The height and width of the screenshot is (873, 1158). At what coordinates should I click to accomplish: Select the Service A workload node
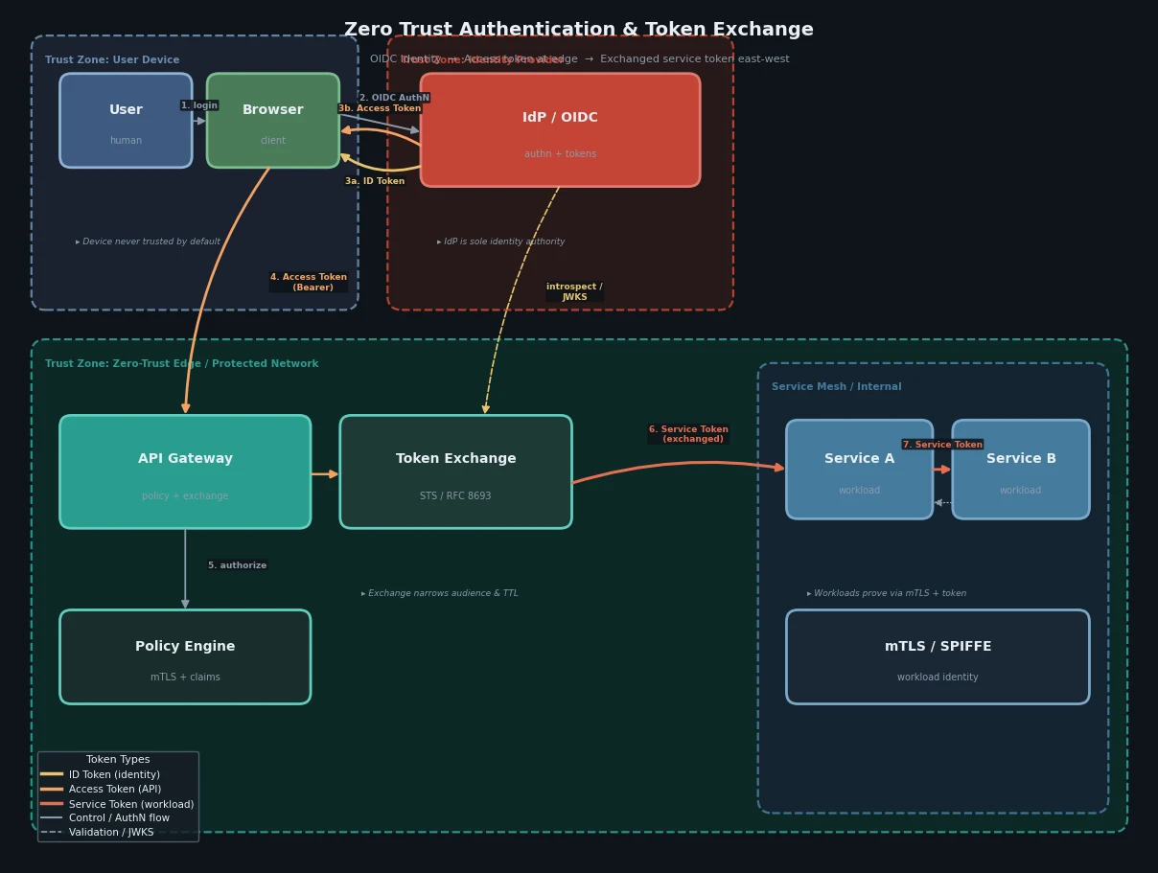tap(859, 470)
